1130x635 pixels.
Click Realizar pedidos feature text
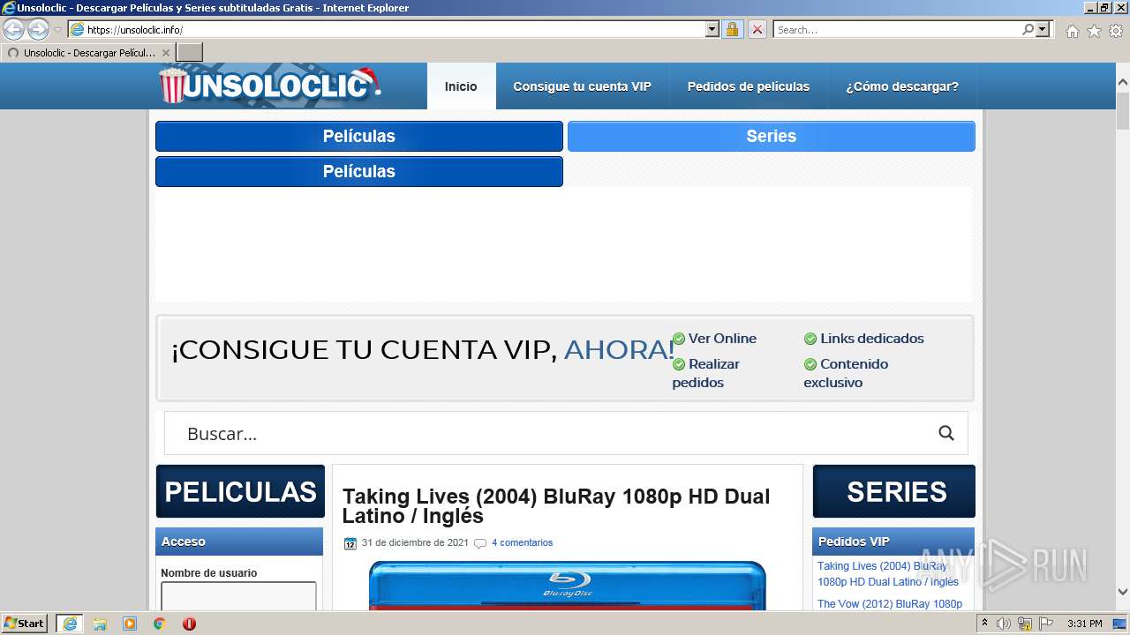pos(705,373)
